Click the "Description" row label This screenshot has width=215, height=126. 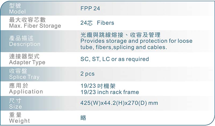[x=25, y=44]
